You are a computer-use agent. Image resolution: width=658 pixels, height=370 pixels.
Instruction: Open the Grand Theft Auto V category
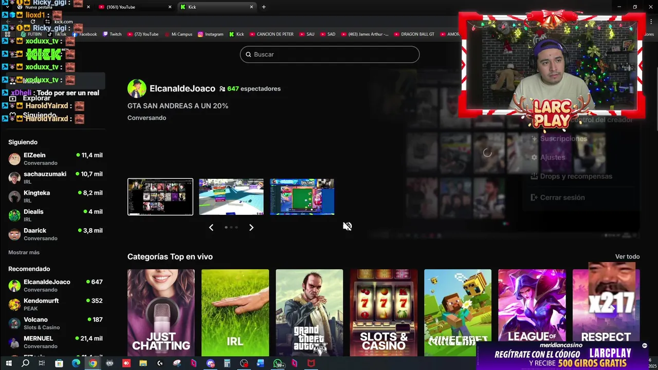309,312
